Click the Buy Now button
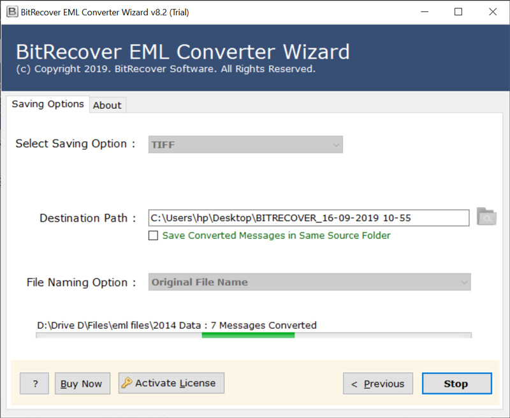This screenshot has height=418, width=510. [x=83, y=384]
